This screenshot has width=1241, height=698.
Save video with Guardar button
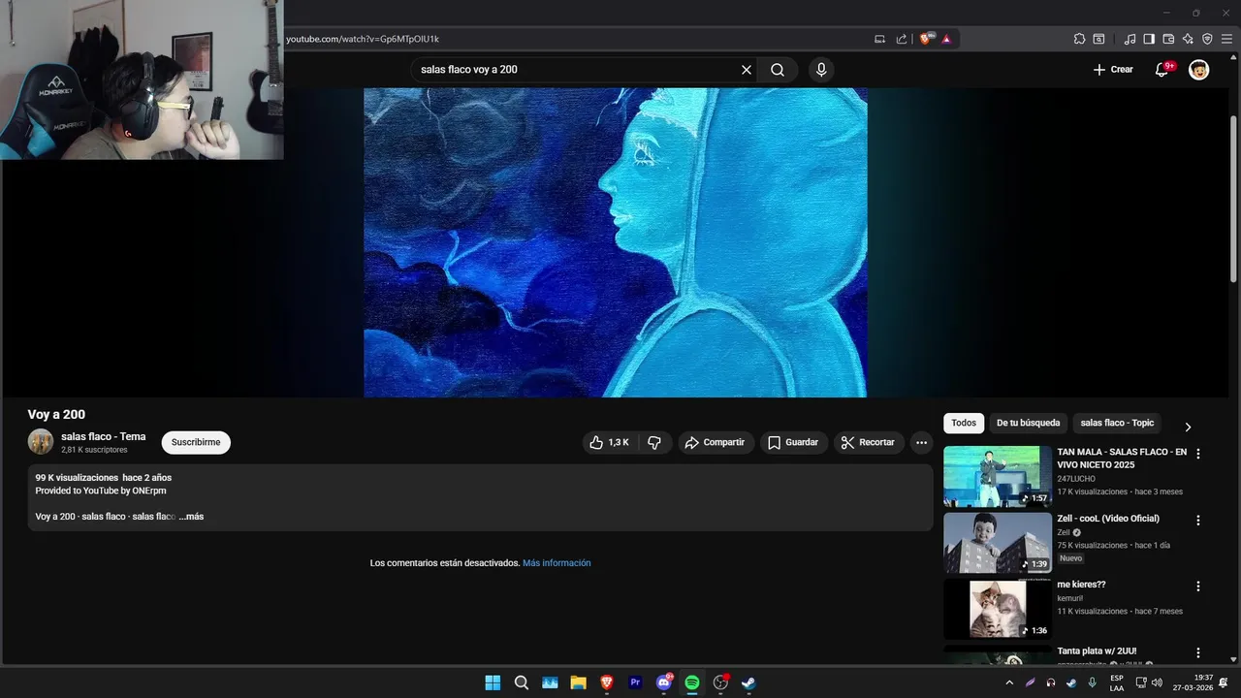click(x=793, y=442)
